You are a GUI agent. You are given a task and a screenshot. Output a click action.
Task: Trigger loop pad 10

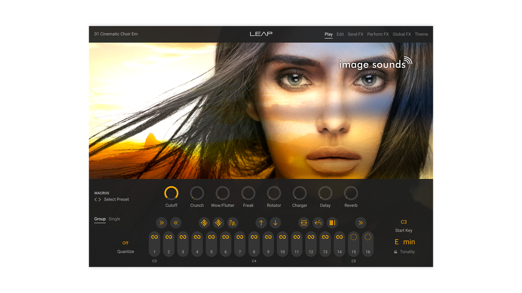[x=282, y=244]
